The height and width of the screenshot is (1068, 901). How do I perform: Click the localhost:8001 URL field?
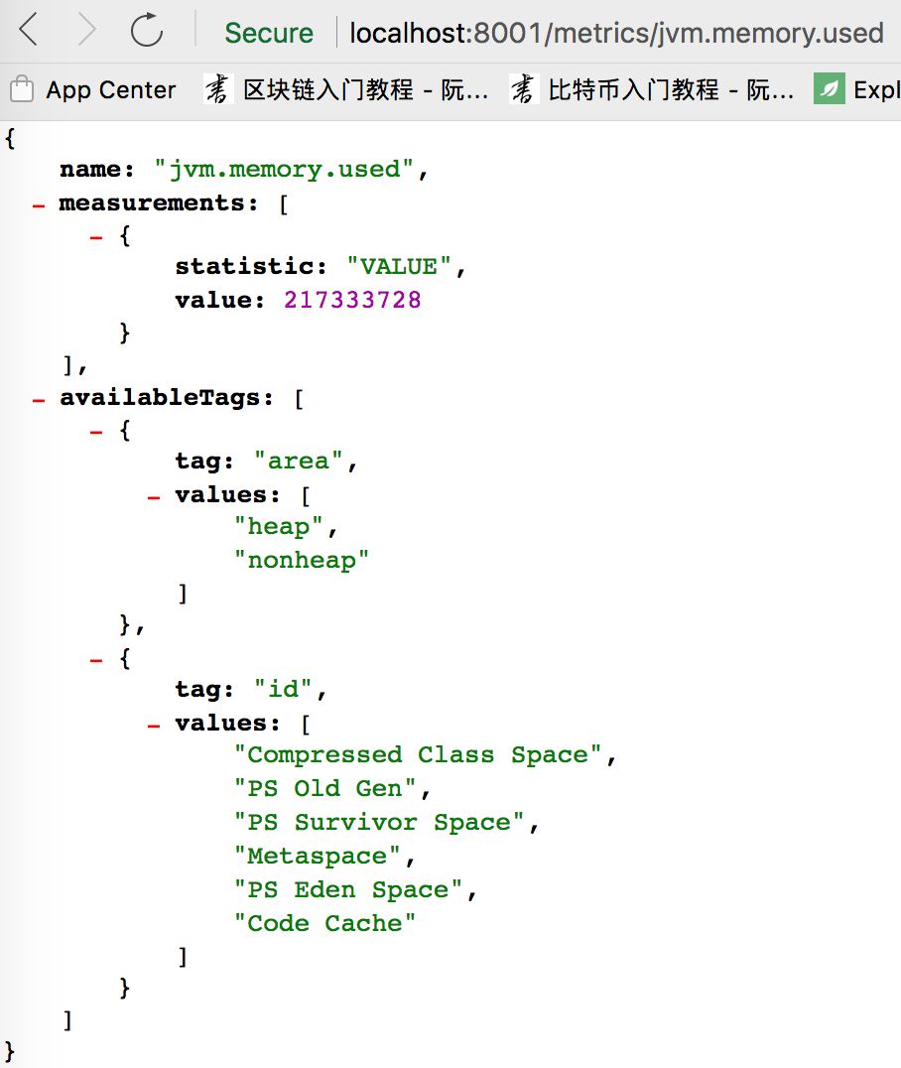point(615,33)
